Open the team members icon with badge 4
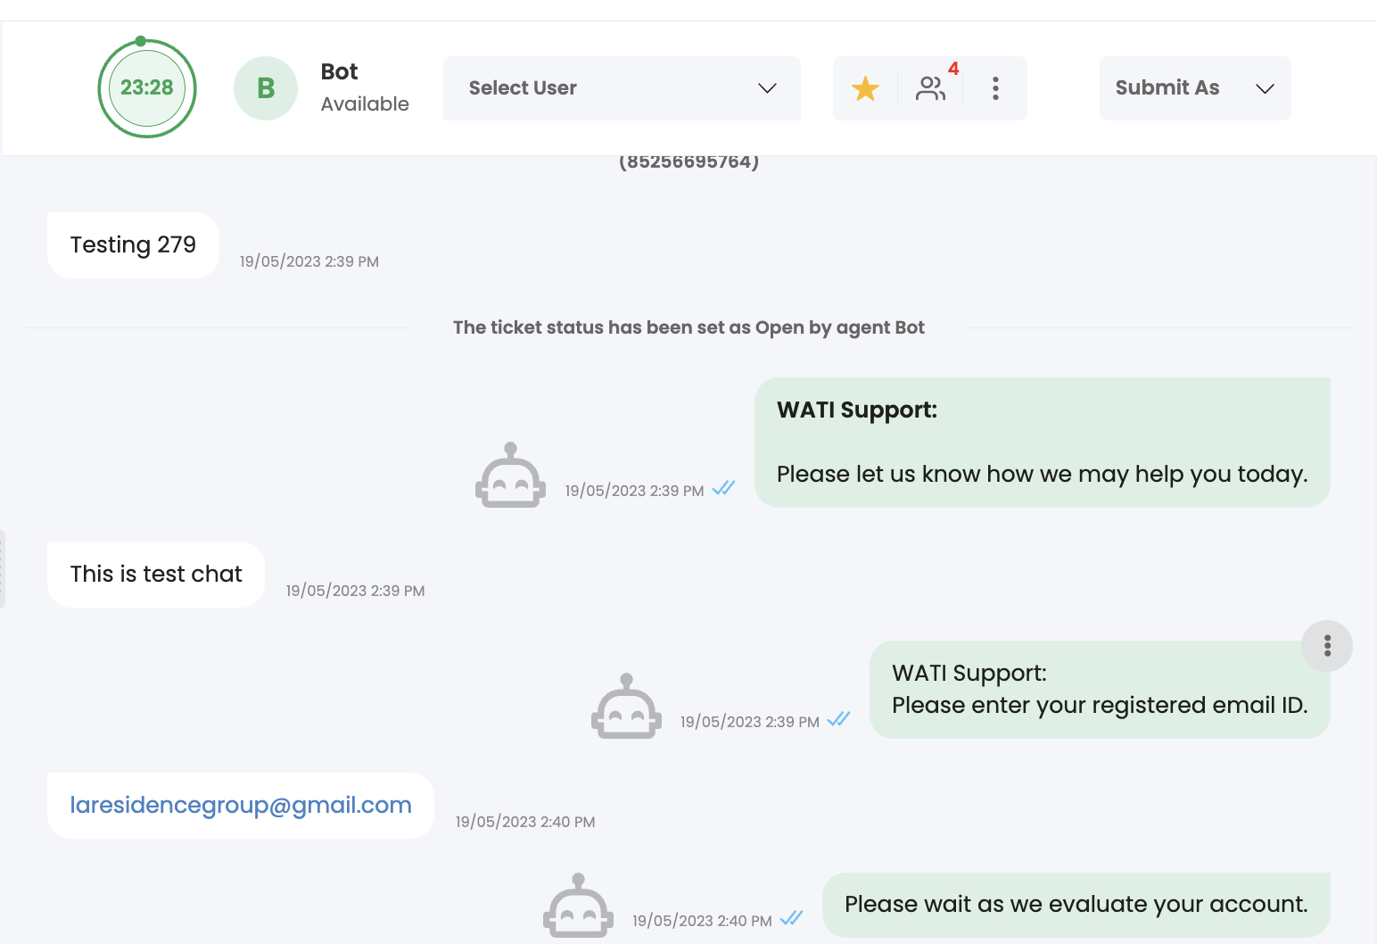The width and height of the screenshot is (1377, 944). (x=930, y=88)
